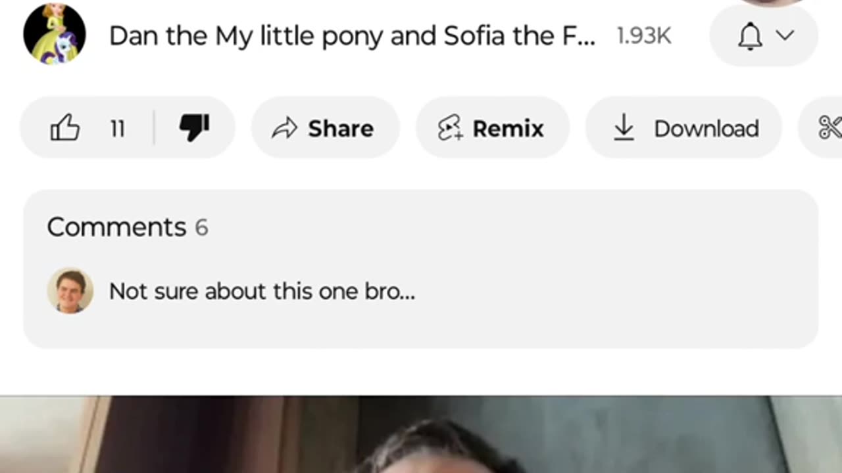Tap the Download button text
This screenshot has height=473, width=842.
[706, 129]
